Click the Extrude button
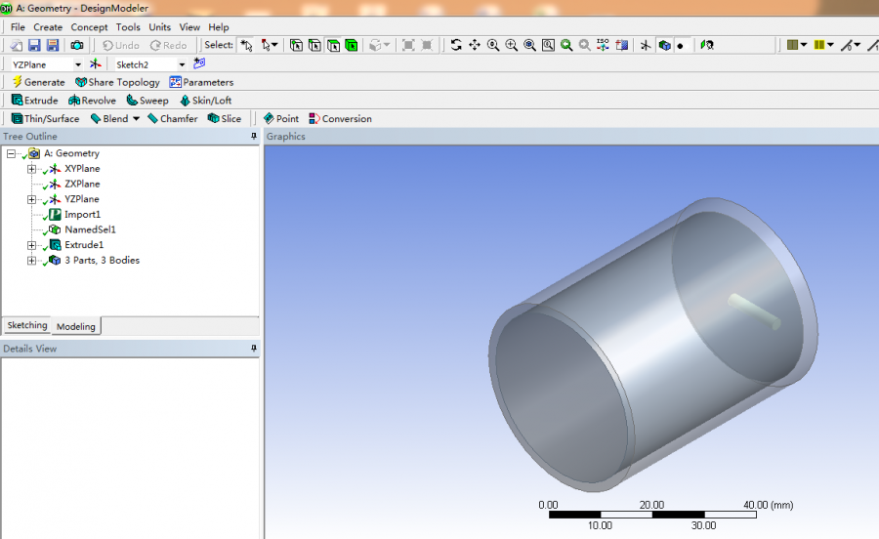The image size is (879, 539). point(34,101)
